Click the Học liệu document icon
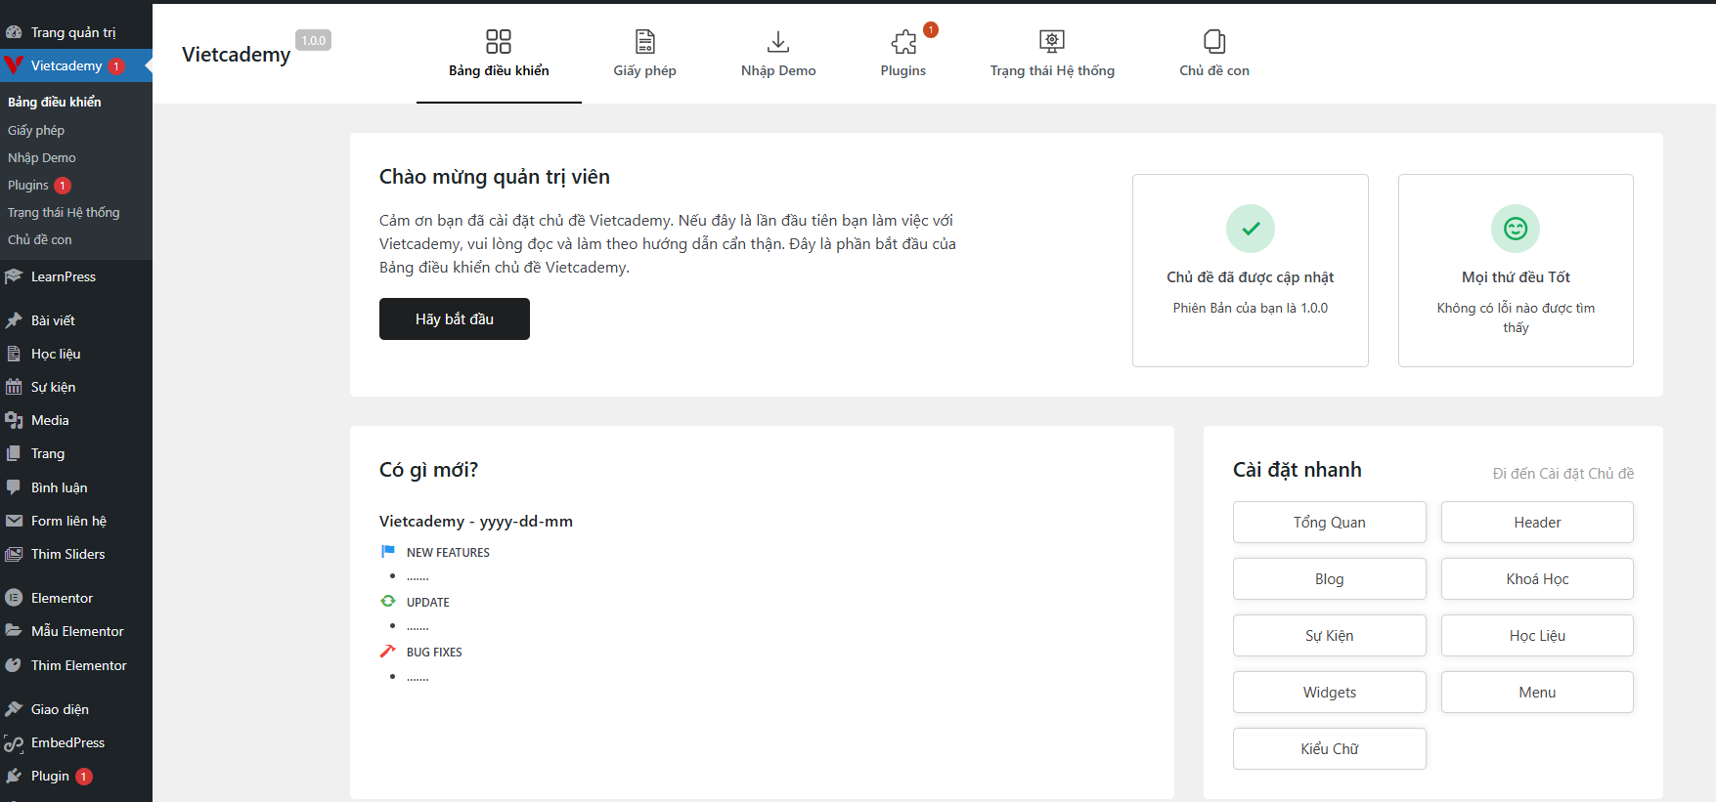The height and width of the screenshot is (802, 1716). point(14,354)
